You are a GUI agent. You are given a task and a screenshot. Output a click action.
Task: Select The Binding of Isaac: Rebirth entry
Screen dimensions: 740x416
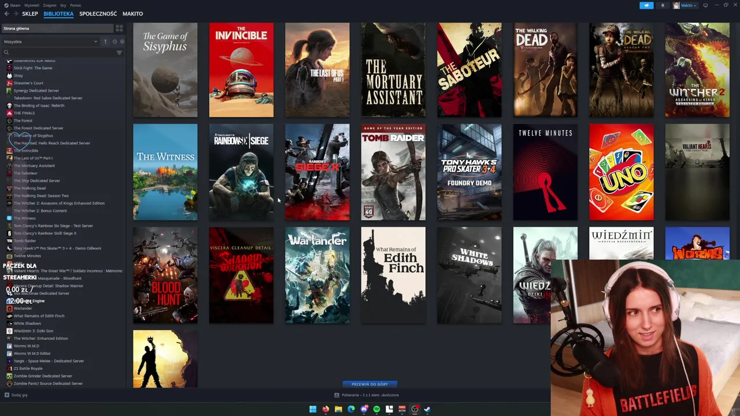coord(38,106)
